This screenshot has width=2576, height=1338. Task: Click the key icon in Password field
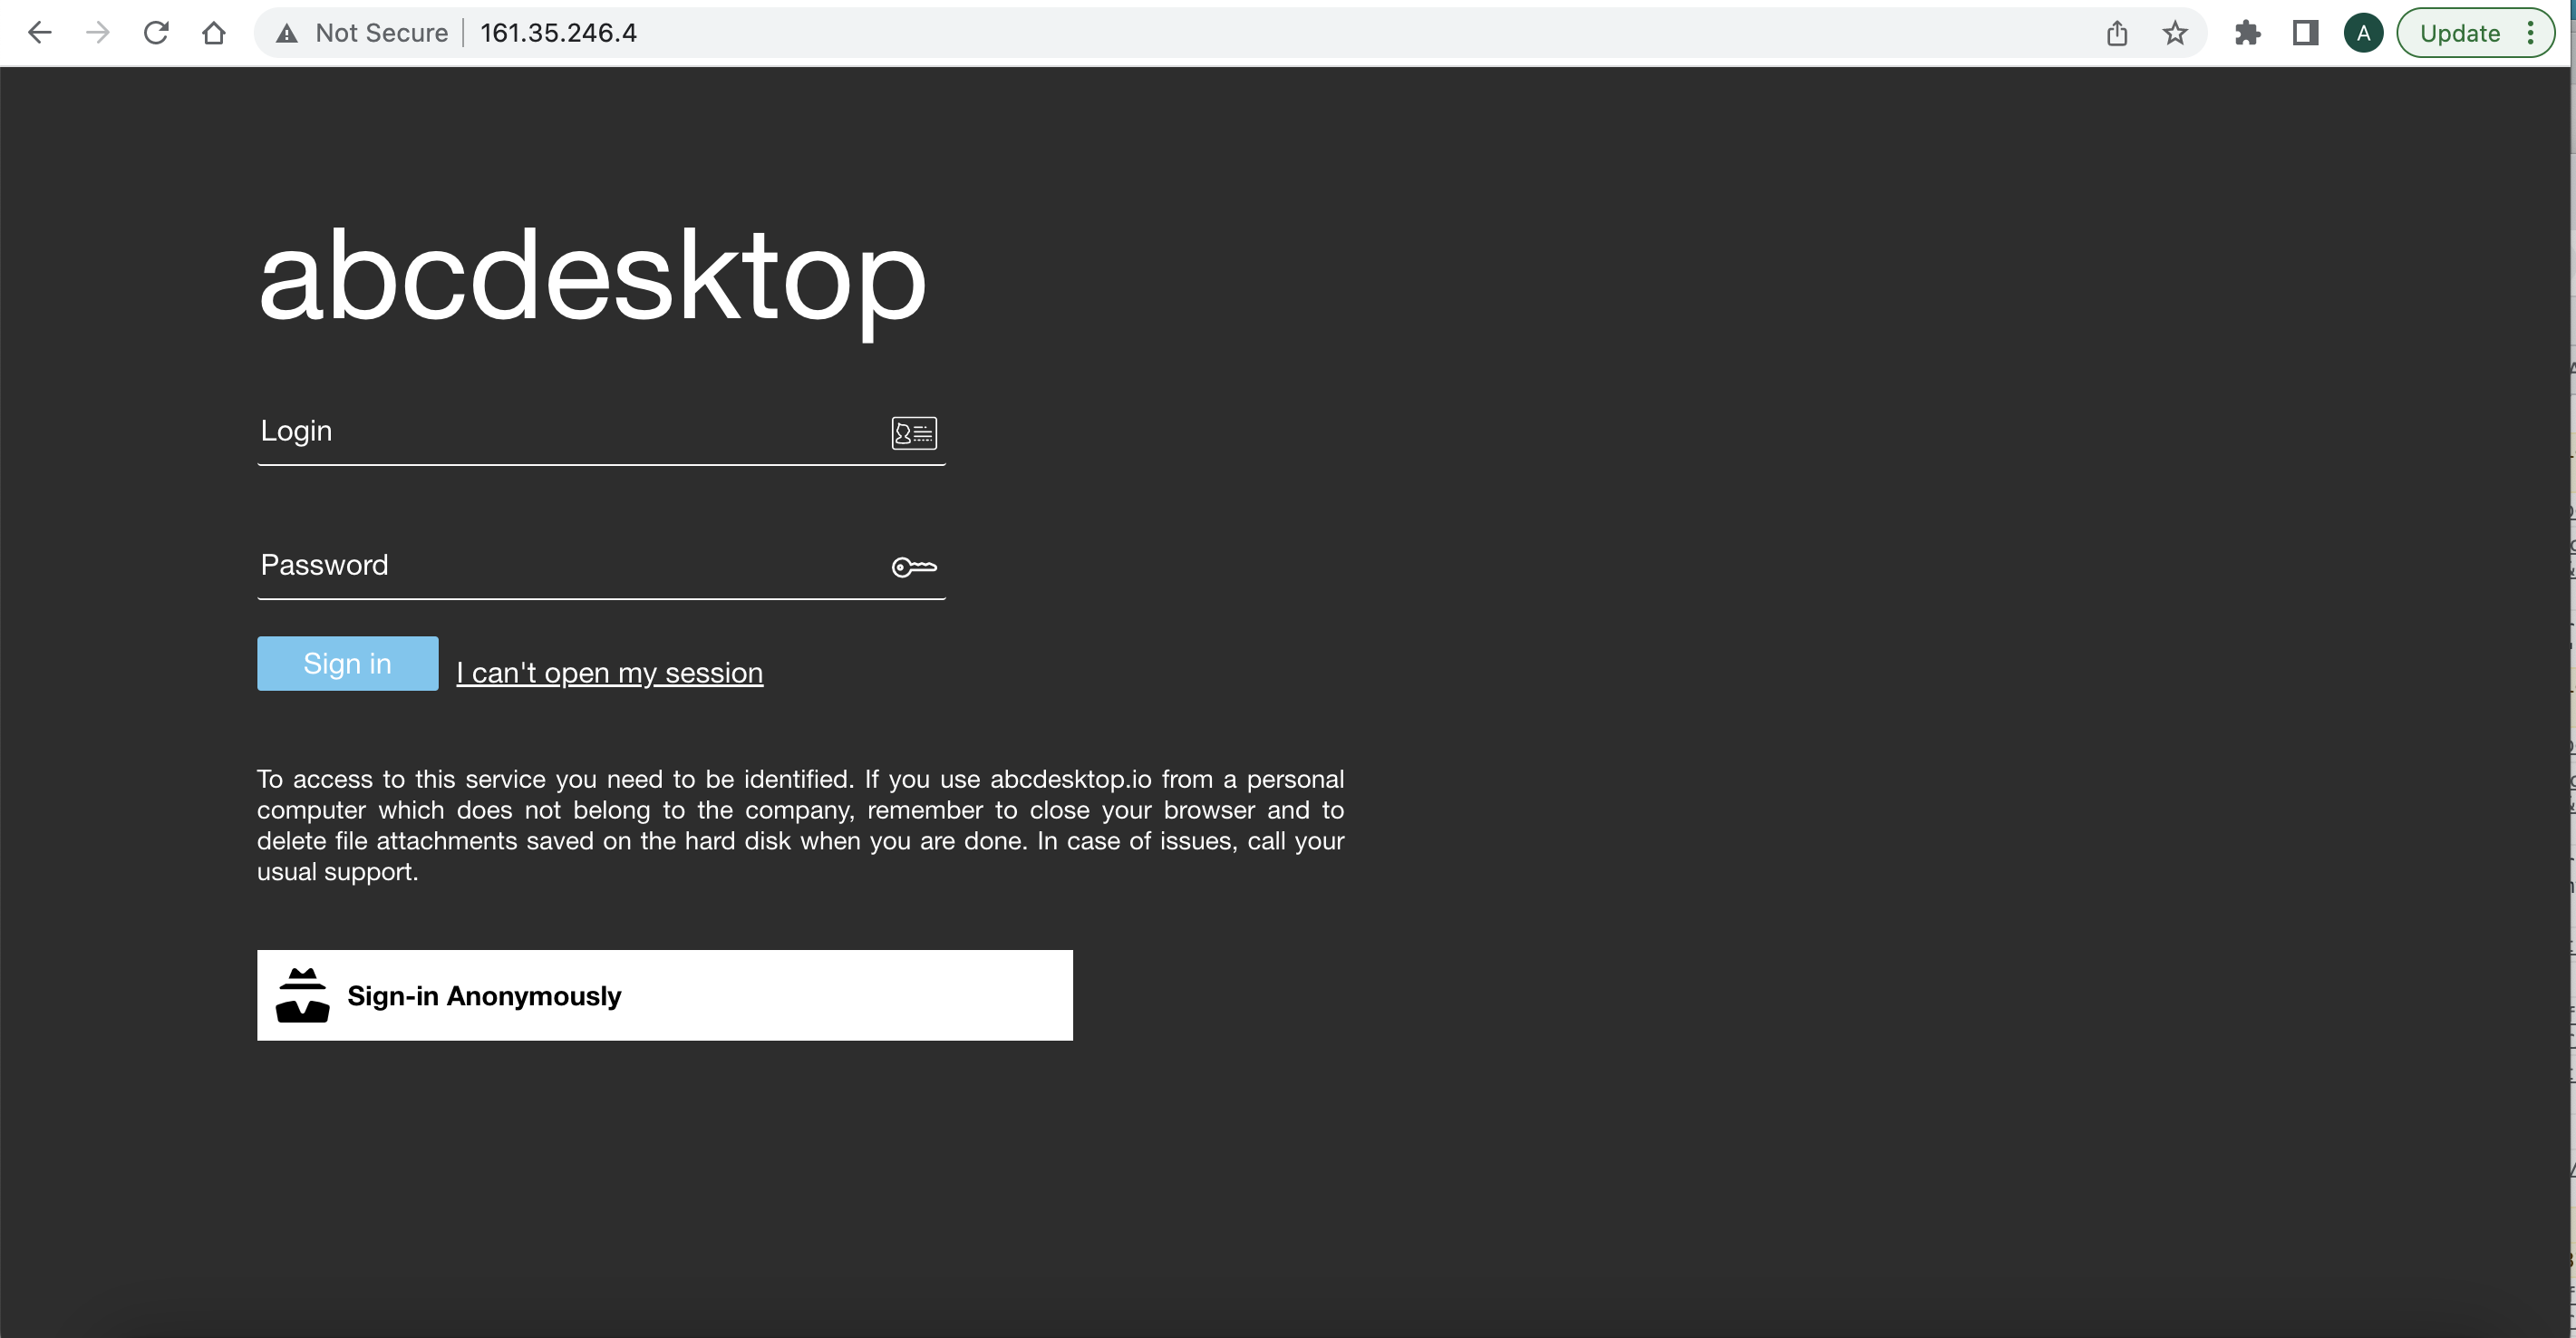click(x=913, y=566)
